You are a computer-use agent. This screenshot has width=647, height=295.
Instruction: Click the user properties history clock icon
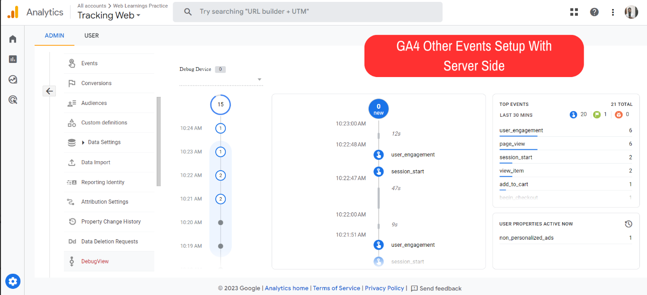(x=628, y=224)
